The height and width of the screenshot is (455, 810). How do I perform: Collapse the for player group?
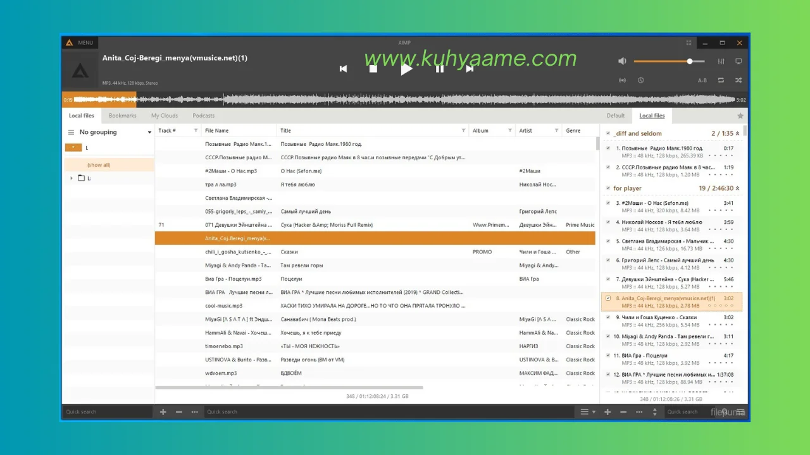tap(738, 188)
